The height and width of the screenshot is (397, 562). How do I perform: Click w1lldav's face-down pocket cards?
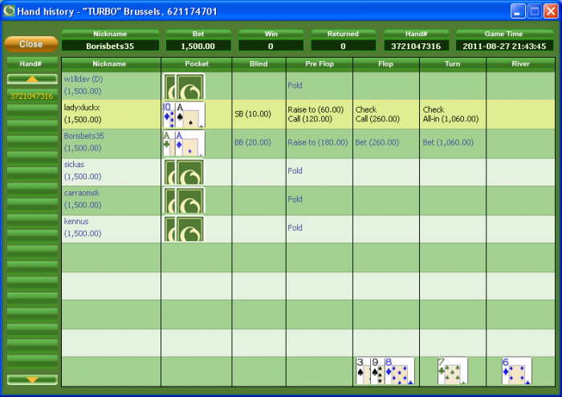(x=184, y=86)
